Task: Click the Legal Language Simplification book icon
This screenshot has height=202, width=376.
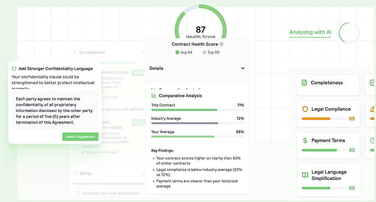Action: 305,175
